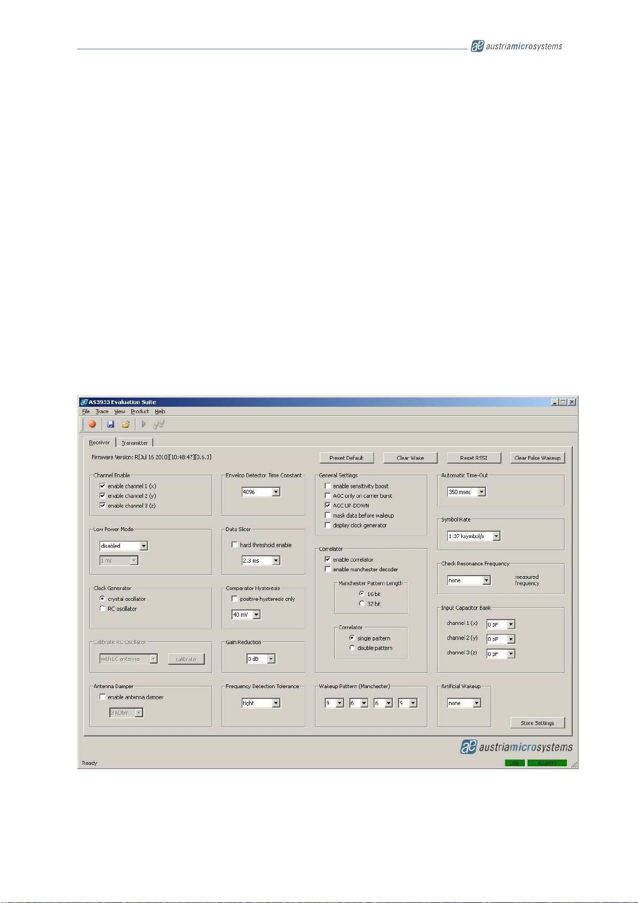Open the grayed with LC antenna dropdown
Image resolution: width=638 pixels, height=903 pixels.
129,659
